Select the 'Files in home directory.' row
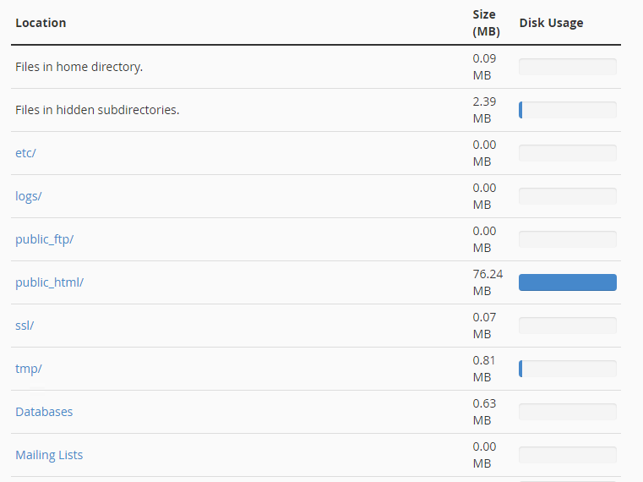 click(x=316, y=67)
